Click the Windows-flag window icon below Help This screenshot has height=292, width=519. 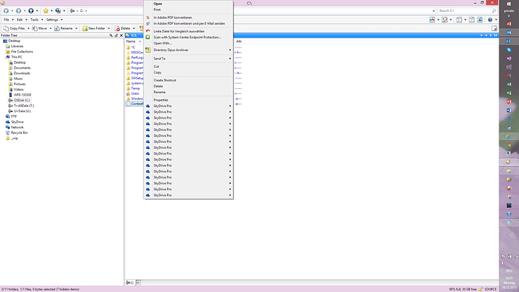pos(494,29)
